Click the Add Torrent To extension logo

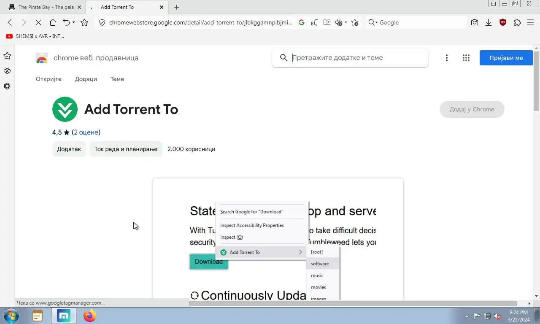(x=65, y=109)
